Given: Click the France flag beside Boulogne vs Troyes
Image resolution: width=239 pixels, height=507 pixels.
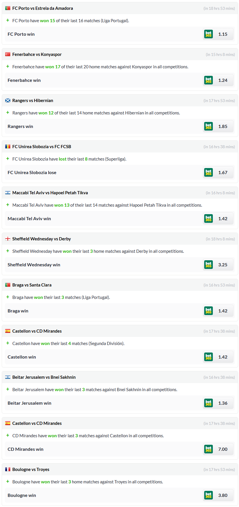Looking at the screenshot, I should coord(8,470).
